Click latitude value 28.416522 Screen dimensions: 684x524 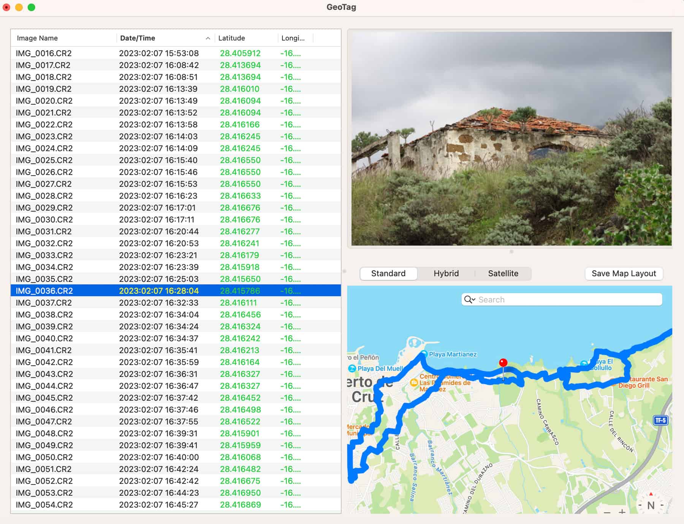coord(240,421)
